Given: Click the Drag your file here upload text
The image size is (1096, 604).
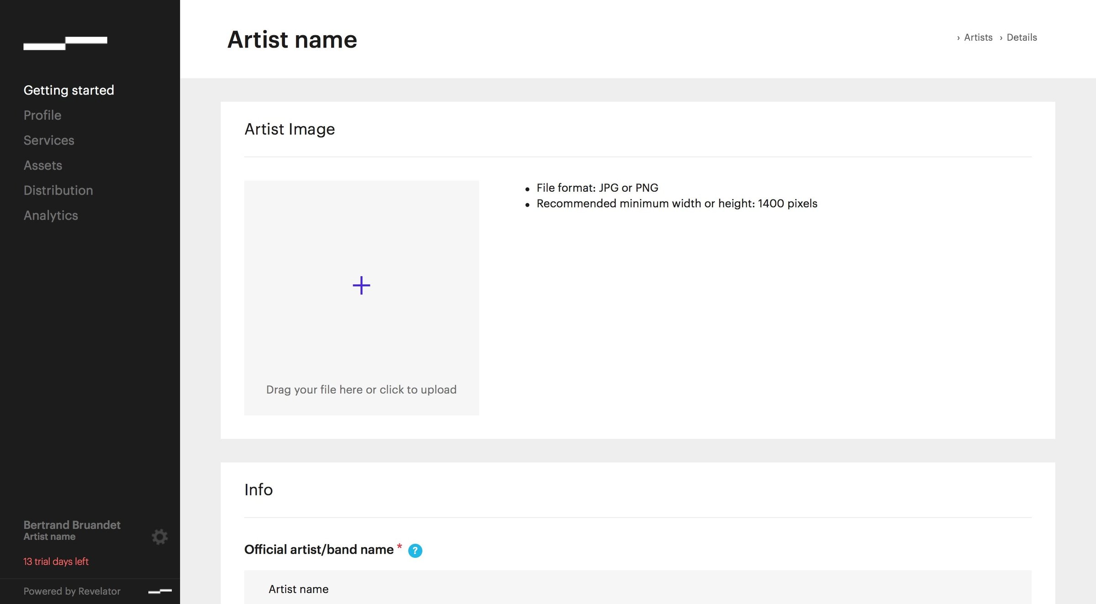Looking at the screenshot, I should coord(361,389).
